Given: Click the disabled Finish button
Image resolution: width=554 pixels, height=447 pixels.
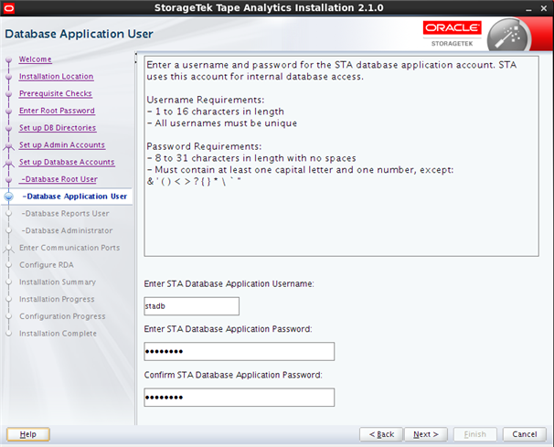Looking at the screenshot, I should [475, 434].
